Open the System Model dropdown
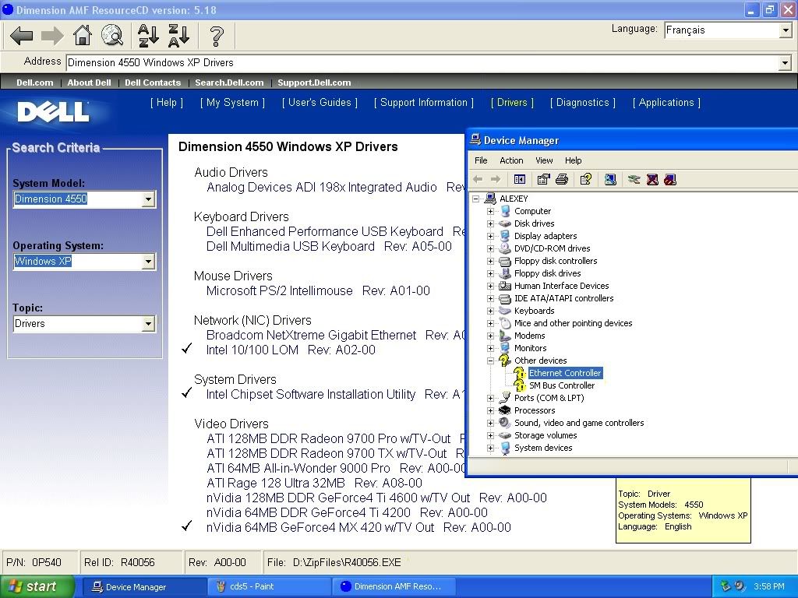 (x=148, y=199)
